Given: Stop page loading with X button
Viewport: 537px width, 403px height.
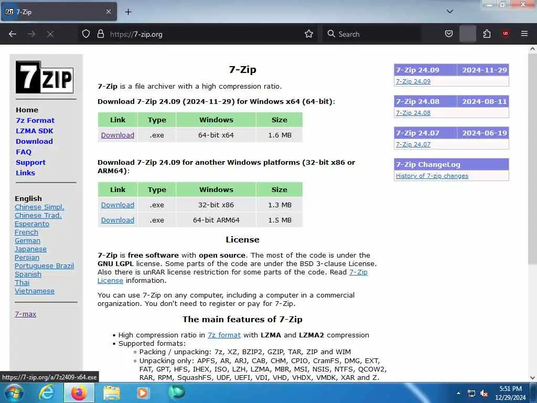Looking at the screenshot, I should point(50,34).
